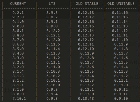Select LTS version 6.12.2
Image resolution: width=140 pixels, height=102 pixels.
53,31
